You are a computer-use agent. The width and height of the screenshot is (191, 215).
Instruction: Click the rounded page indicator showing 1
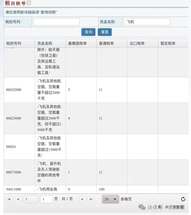[x=31, y=199]
